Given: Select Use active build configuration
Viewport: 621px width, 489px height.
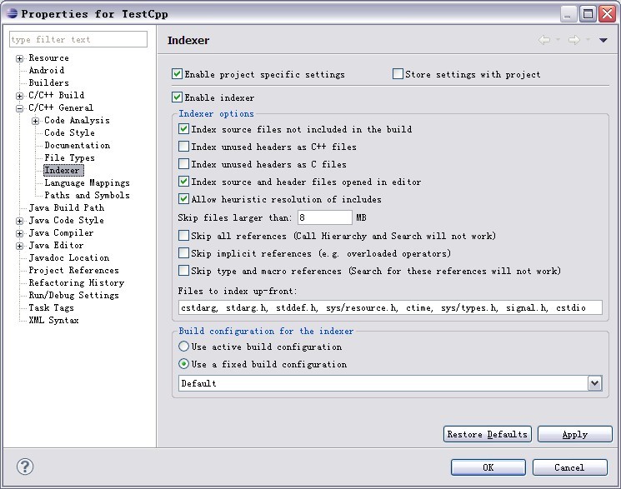Looking at the screenshot, I should pos(183,347).
